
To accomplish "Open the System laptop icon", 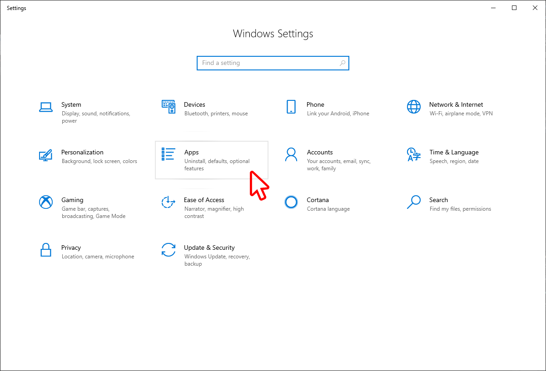I will [x=46, y=107].
